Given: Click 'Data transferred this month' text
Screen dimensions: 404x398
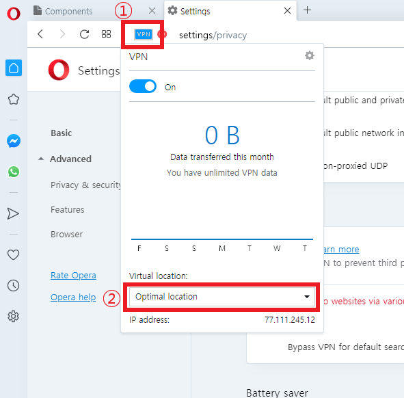Looking at the screenshot, I should click(222, 157).
